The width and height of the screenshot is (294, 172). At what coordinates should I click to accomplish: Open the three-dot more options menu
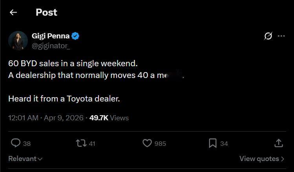281,36
